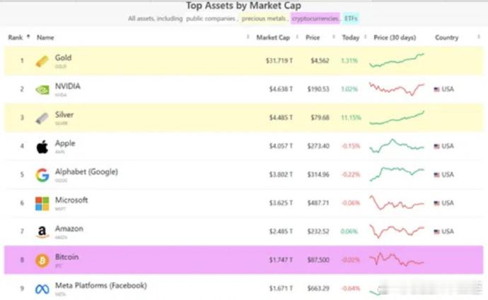Select the Google logo icon
This screenshot has height=300, width=488.
[42, 175]
